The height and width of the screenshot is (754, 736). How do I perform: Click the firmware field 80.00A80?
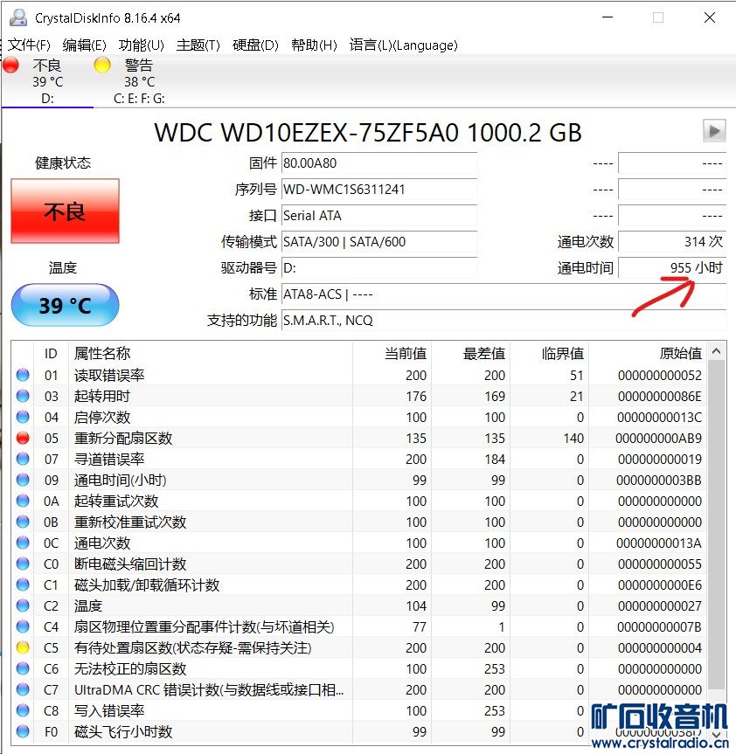379,163
